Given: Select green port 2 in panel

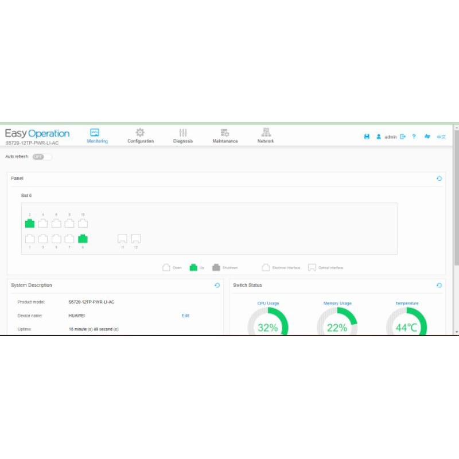Looking at the screenshot, I should tap(30, 223).
